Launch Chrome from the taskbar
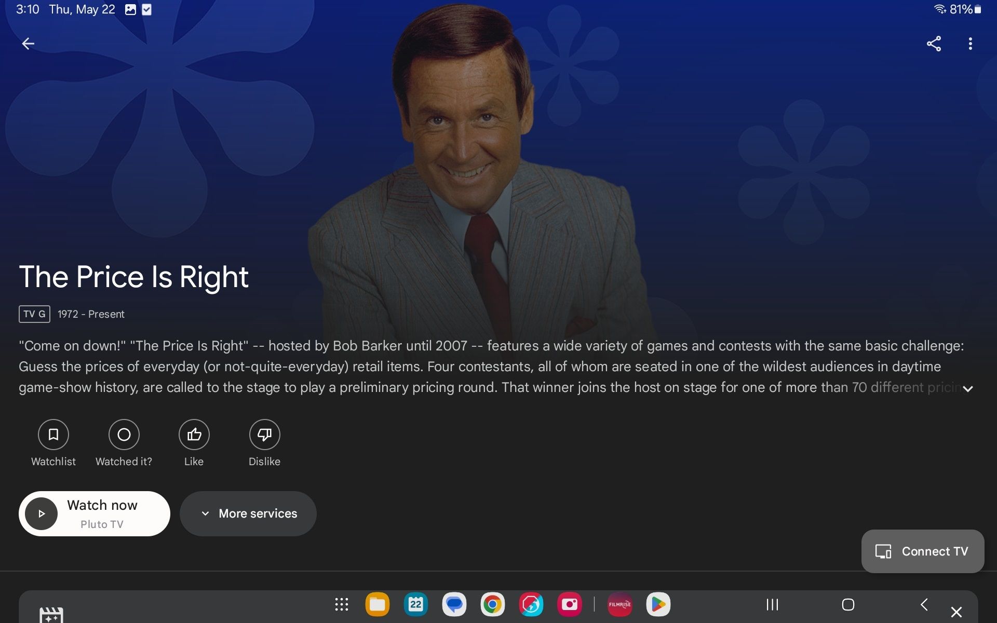This screenshot has width=997, height=623. coord(492,604)
